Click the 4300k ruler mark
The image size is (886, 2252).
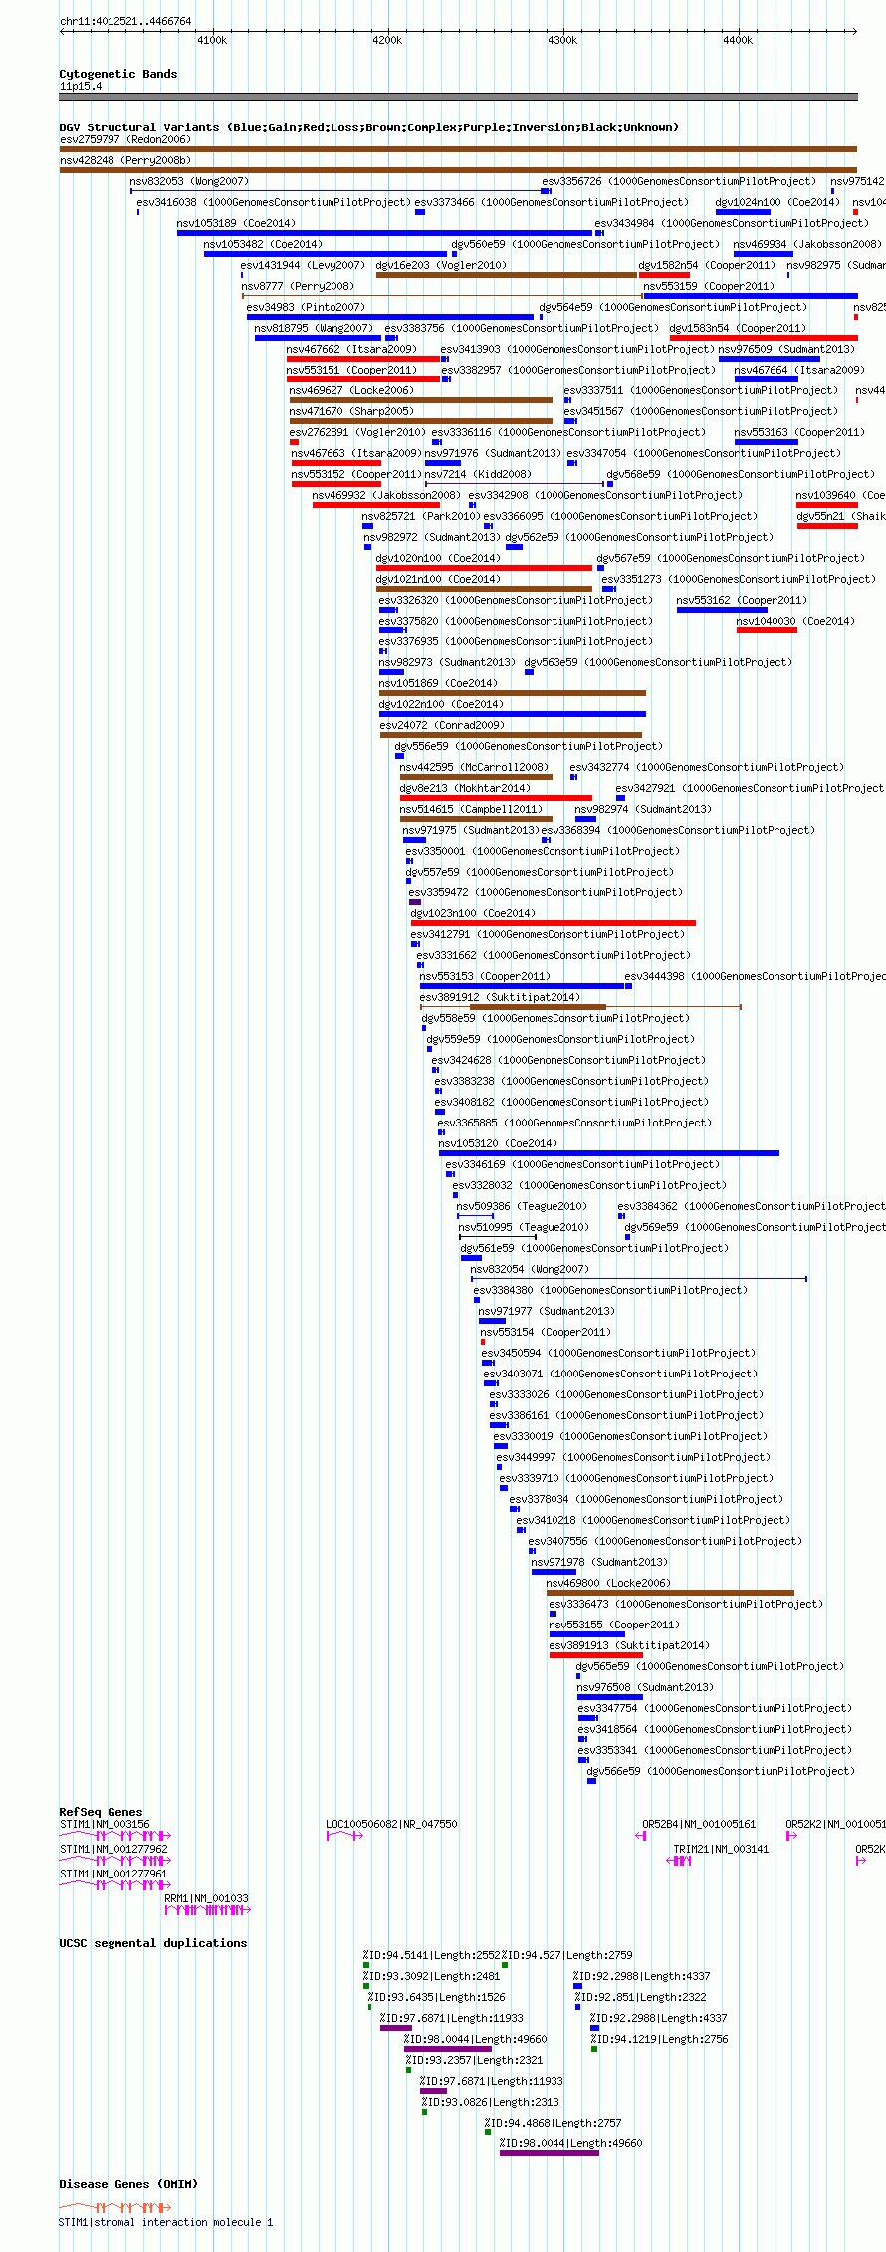(x=562, y=40)
